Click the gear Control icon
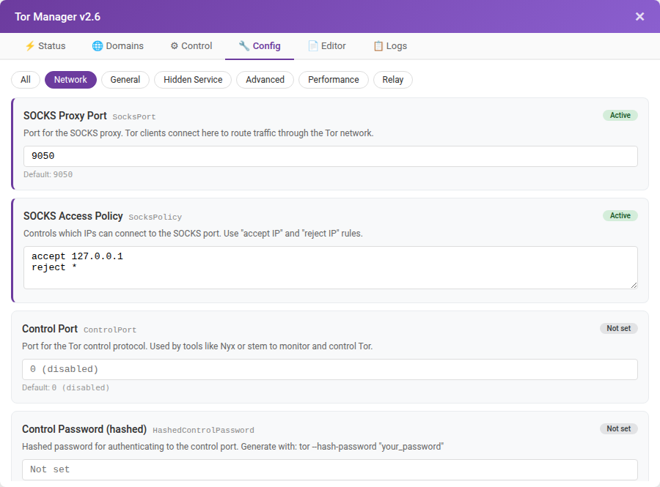Image resolution: width=660 pixels, height=487 pixels. [x=175, y=46]
